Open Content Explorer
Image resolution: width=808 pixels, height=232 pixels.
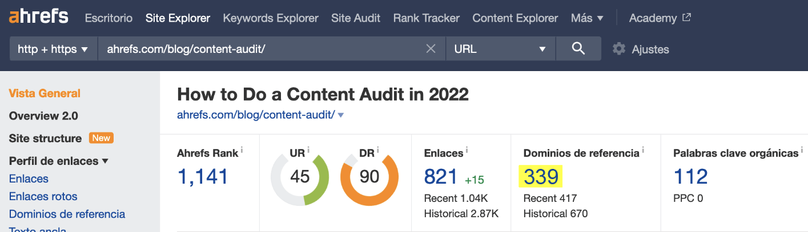515,18
